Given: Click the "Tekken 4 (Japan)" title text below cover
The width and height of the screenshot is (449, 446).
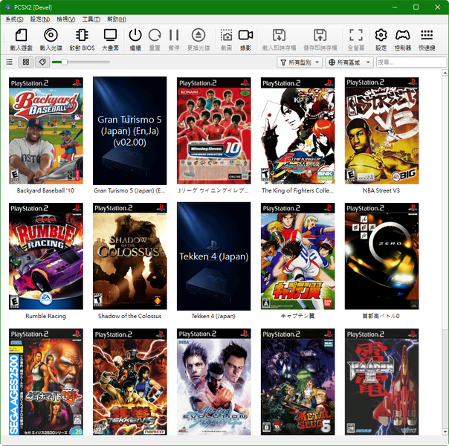Looking at the screenshot, I should pyautogui.click(x=213, y=317).
